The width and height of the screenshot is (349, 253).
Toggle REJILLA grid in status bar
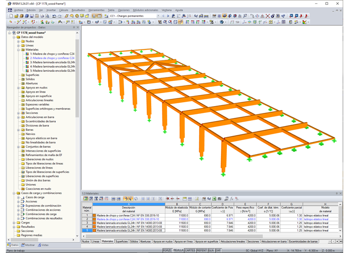pyautogui.click(x=178, y=250)
